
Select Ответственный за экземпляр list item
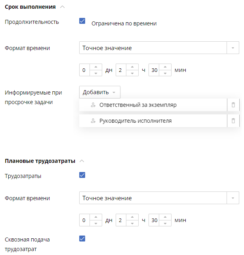138,105
